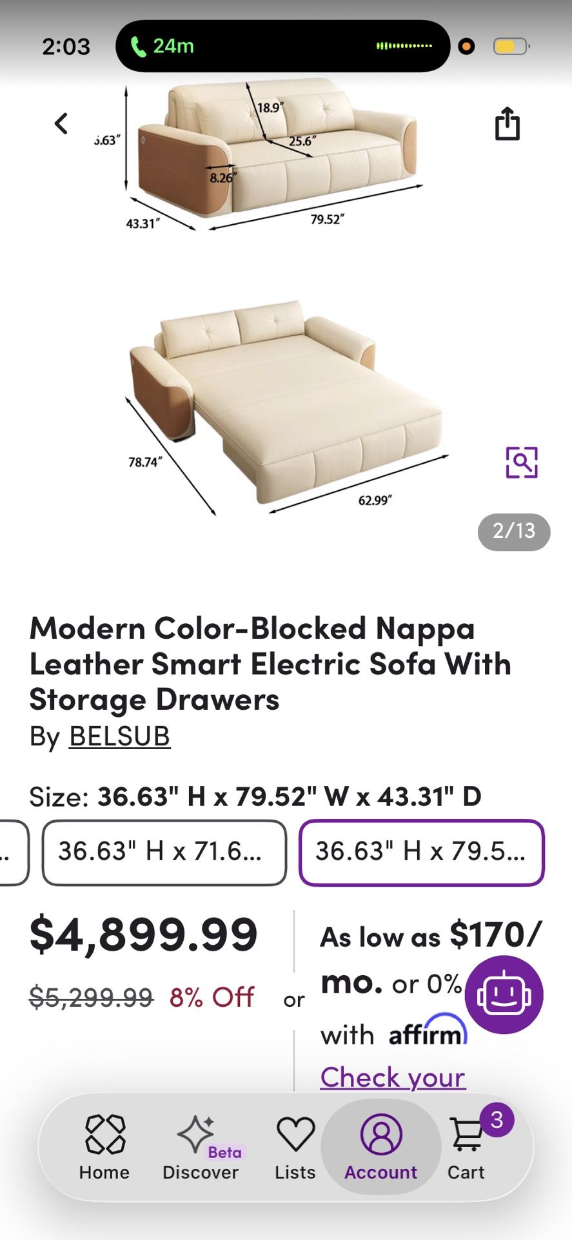Image resolution: width=572 pixels, height=1240 pixels.
Task: Tap the back arrow to leave the product page
Action: pyautogui.click(x=61, y=123)
